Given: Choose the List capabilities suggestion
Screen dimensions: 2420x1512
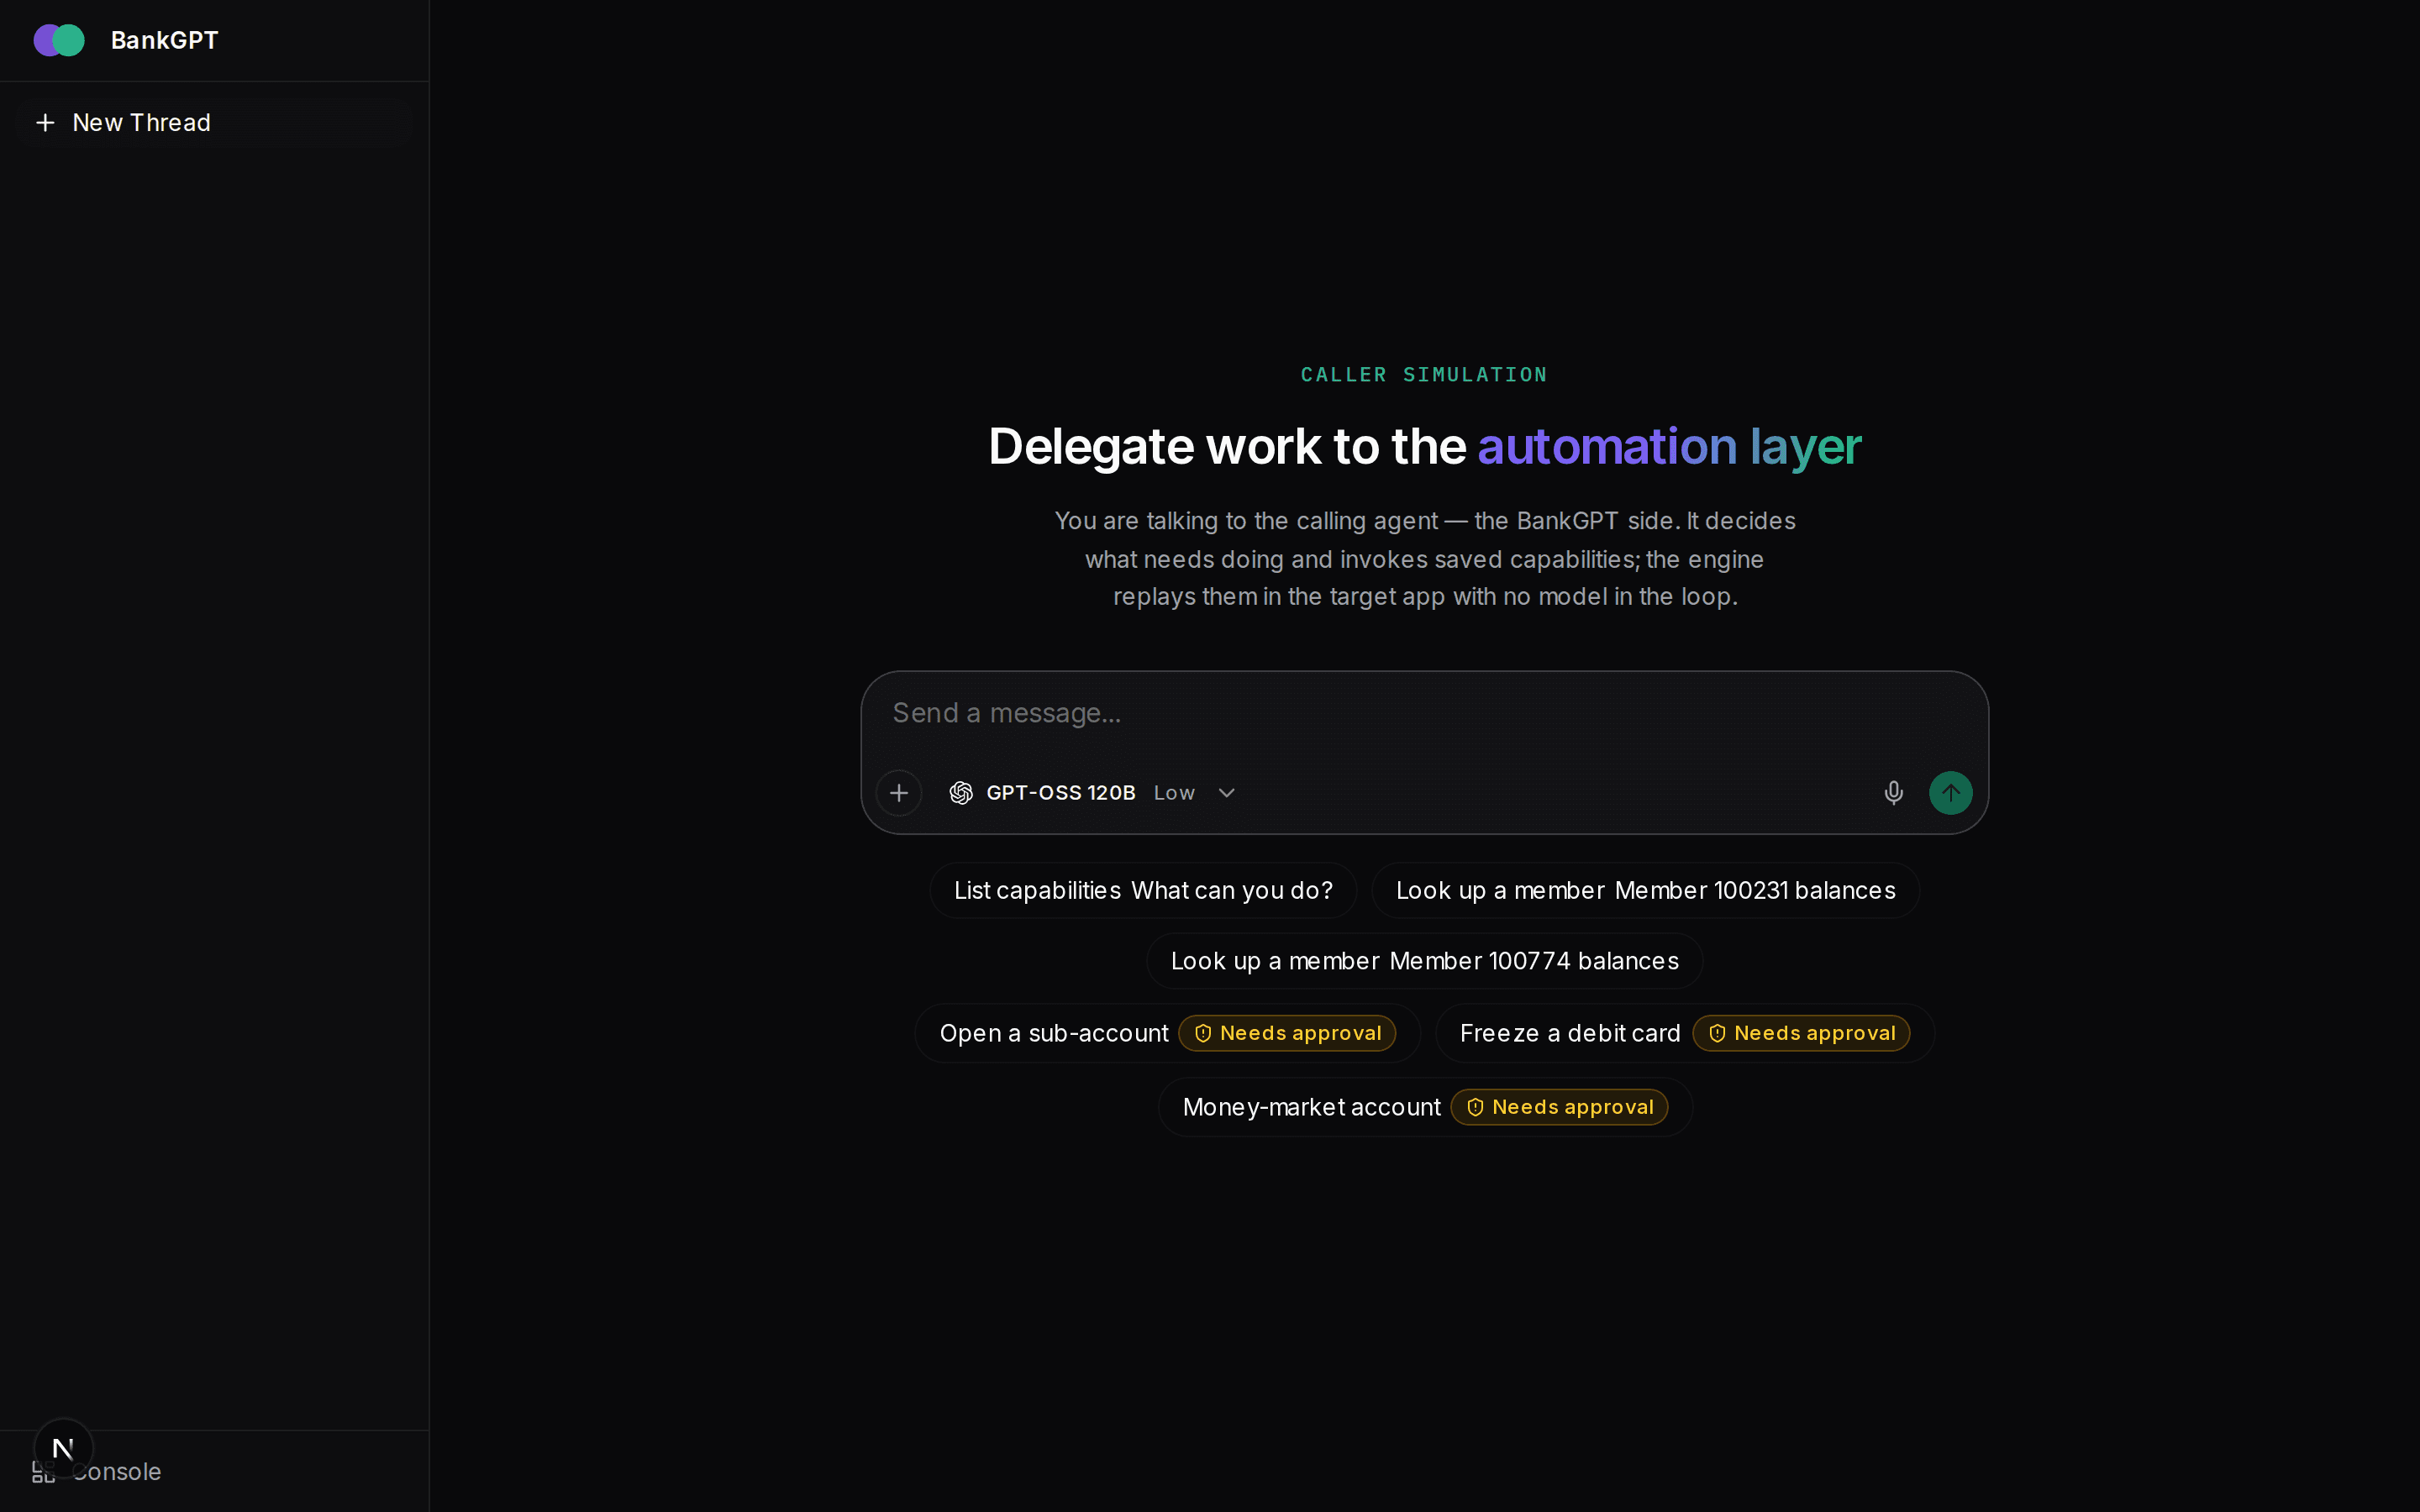Looking at the screenshot, I should point(1143,890).
